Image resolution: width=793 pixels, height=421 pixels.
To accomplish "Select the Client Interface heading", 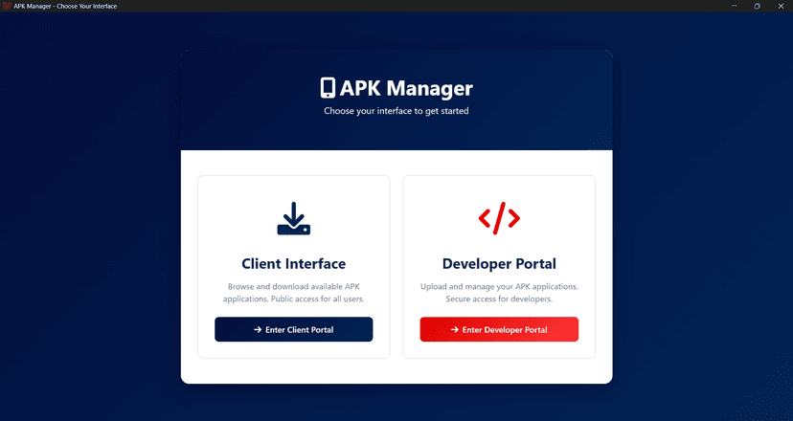I will 293,264.
